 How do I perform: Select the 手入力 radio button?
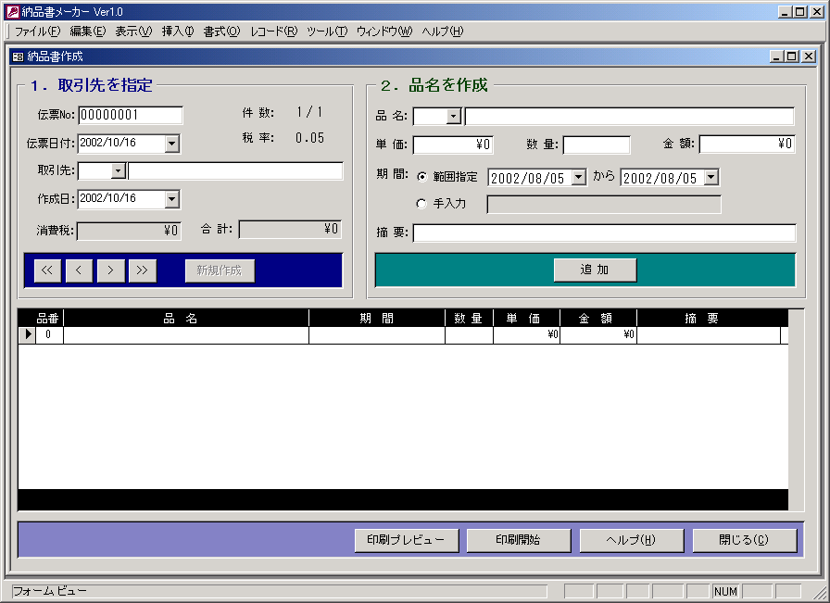click(x=421, y=203)
